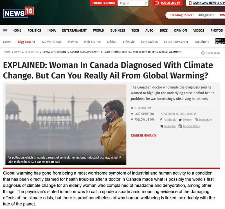
Task: Click the author name Kenneth Mohanty
Action: click(x=144, y=135)
